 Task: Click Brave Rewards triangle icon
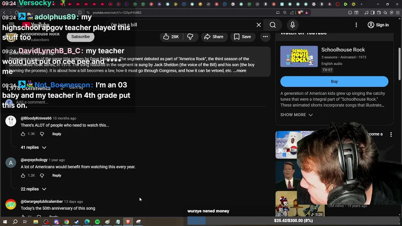pyautogui.click(x=307, y=13)
